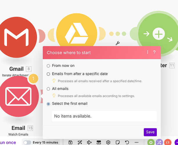
Task: Click the magic wand auto-align icon
Action: (x=80, y=142)
